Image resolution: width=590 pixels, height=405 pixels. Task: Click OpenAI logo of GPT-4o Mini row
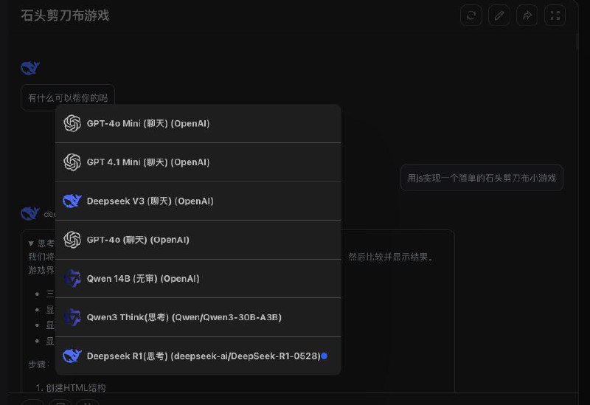(72, 123)
